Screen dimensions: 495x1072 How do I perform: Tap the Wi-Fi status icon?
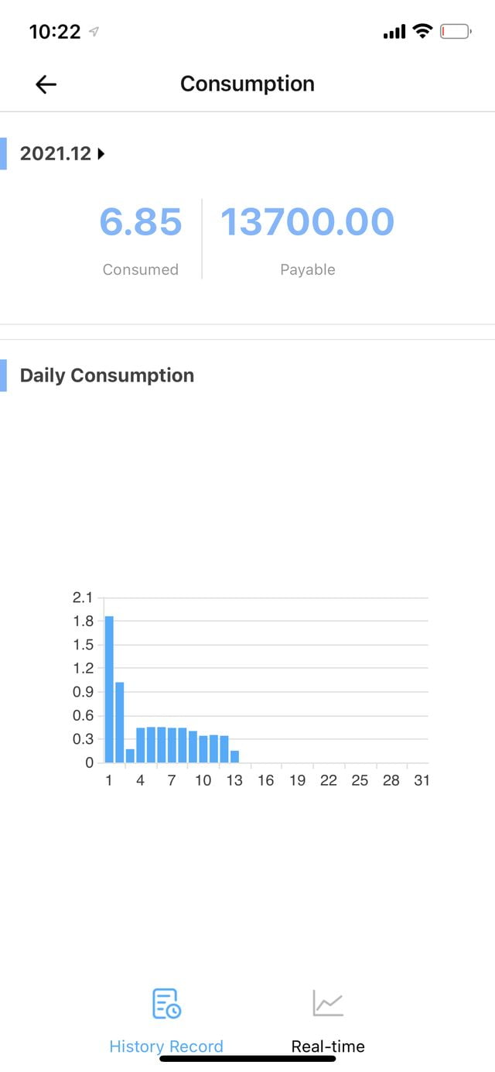click(422, 32)
